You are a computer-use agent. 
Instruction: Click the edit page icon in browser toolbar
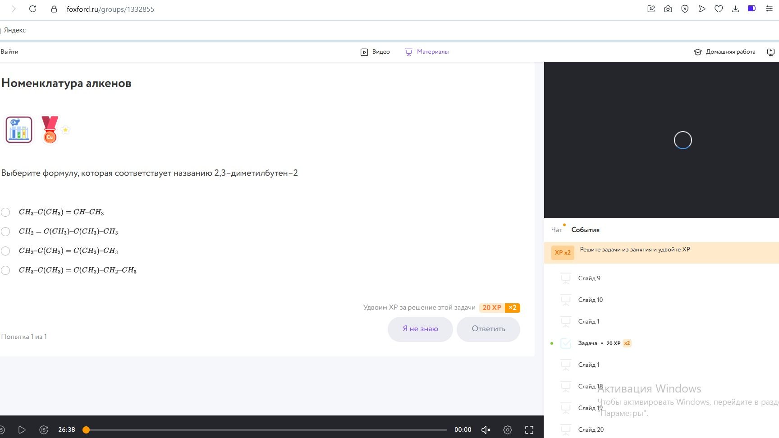651,9
